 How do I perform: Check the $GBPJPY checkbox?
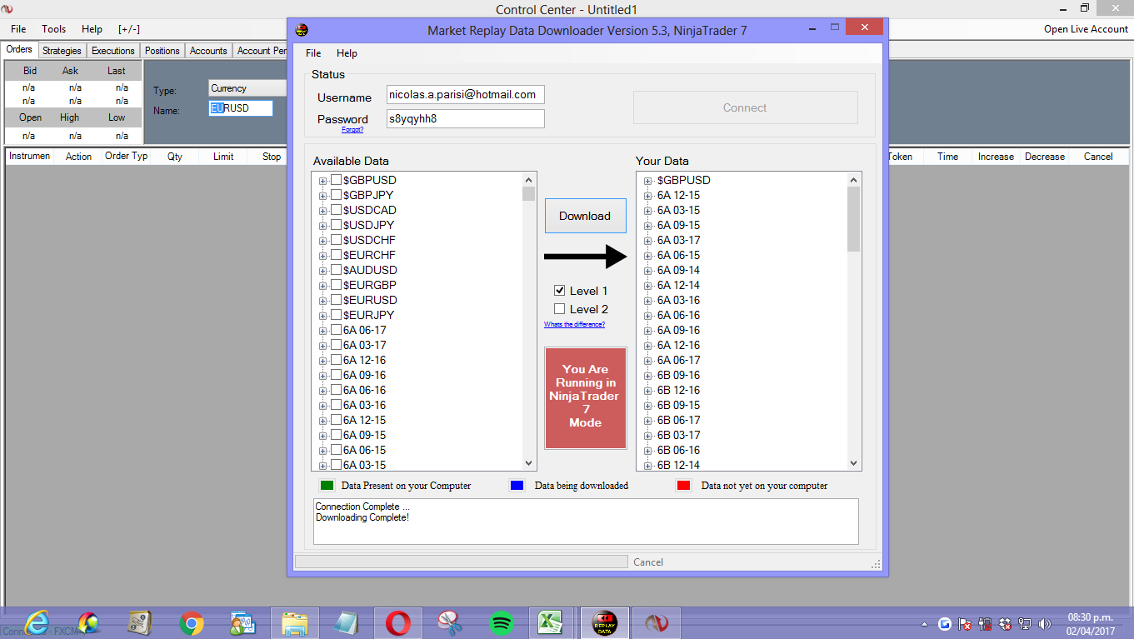click(x=336, y=195)
